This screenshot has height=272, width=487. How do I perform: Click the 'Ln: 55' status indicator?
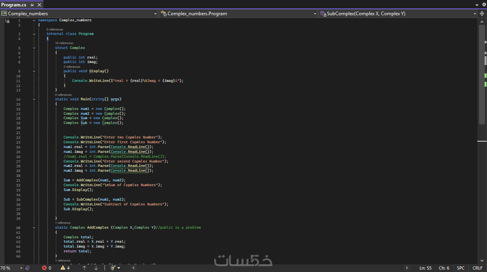425,268
